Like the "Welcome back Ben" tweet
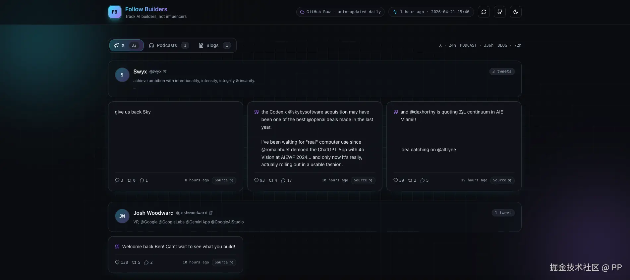This screenshot has width=630, height=280. (117, 262)
